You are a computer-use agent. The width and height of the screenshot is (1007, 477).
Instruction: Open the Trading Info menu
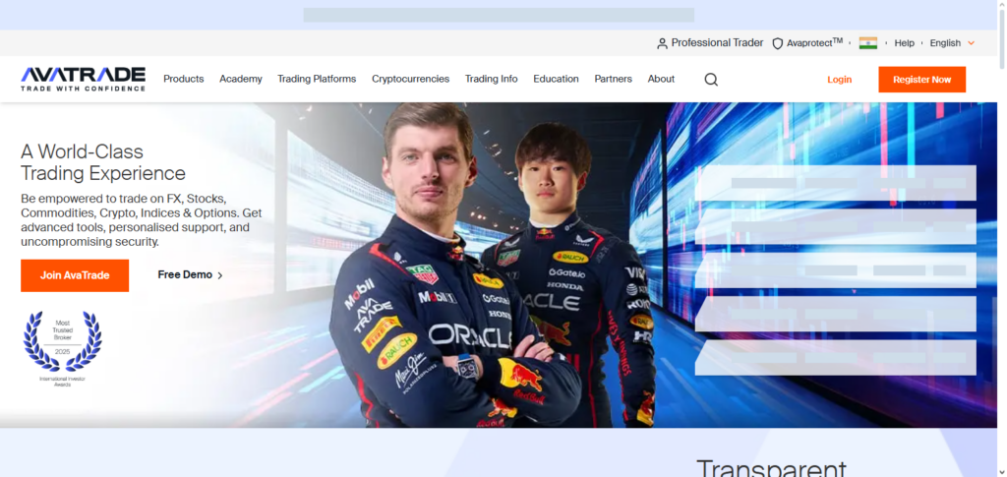point(491,79)
